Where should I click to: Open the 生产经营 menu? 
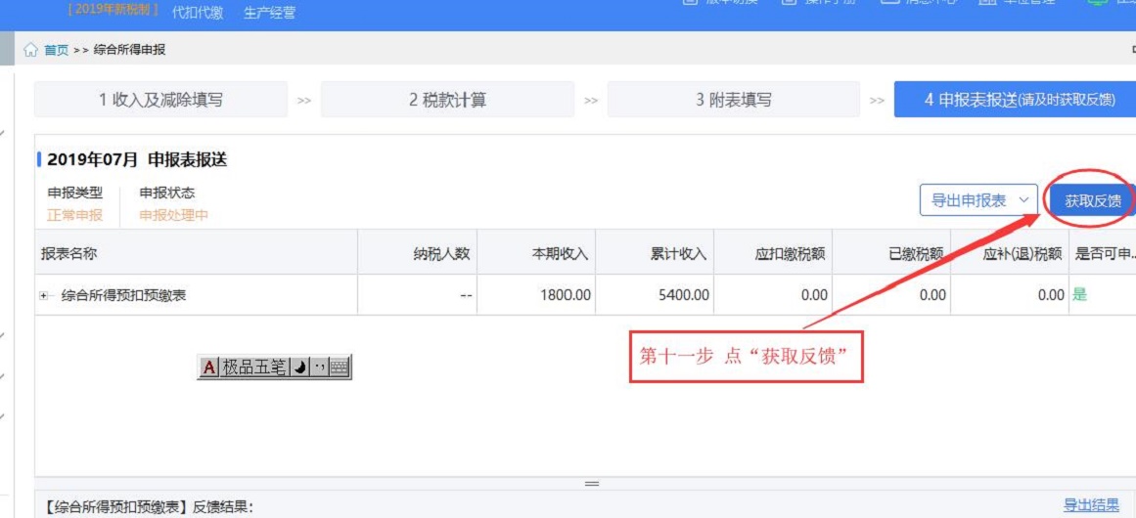(269, 13)
